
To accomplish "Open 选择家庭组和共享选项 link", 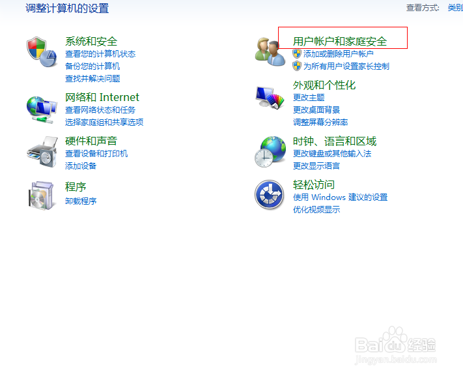I will point(104,123).
